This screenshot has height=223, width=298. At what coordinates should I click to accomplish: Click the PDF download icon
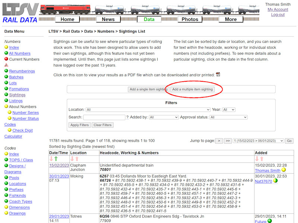[x=218, y=75]
